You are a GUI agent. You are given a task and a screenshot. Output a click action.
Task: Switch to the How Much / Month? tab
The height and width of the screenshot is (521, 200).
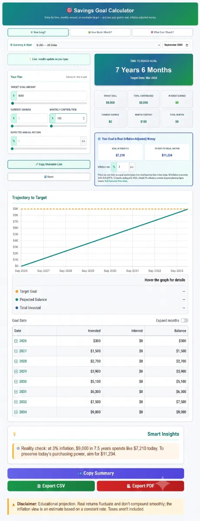click(100, 33)
